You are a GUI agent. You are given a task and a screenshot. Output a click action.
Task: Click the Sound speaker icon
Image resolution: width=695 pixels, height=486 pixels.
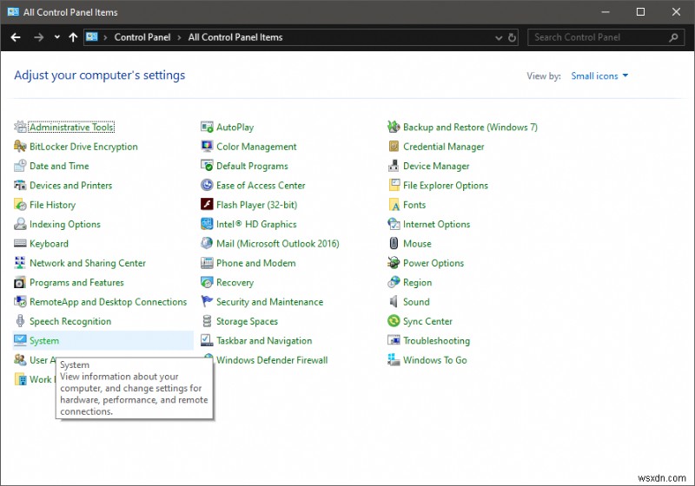point(394,303)
